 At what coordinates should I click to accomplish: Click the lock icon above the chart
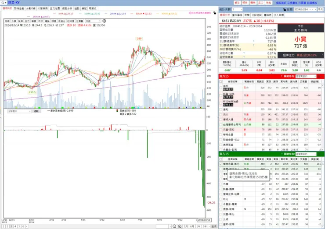pos(215,13)
